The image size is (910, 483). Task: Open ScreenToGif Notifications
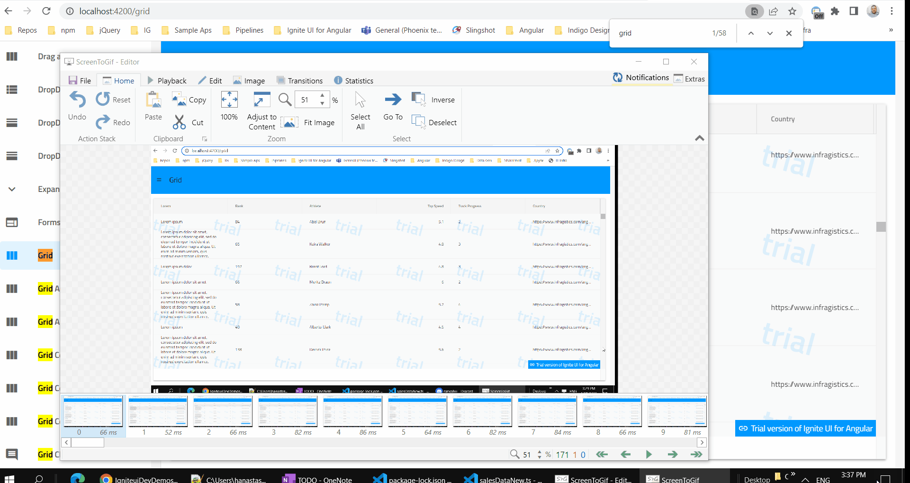coord(640,77)
